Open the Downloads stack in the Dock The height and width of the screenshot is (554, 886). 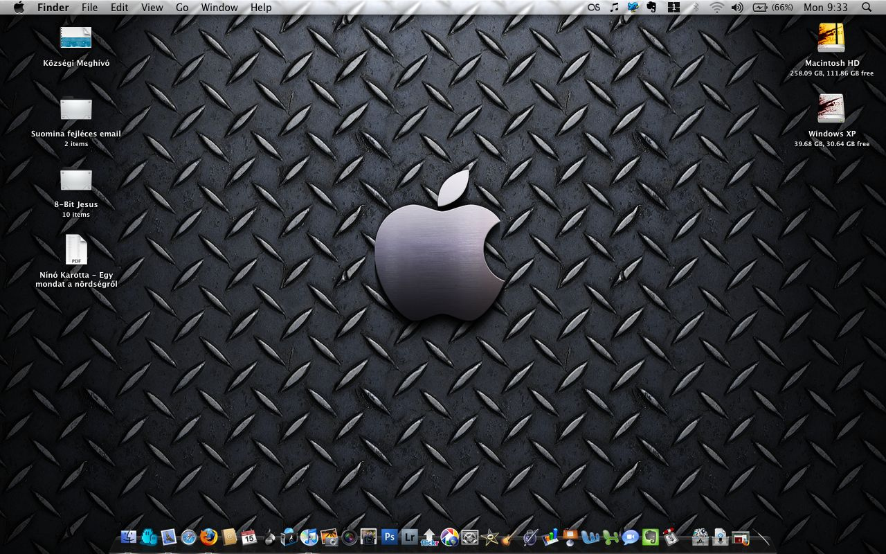(720, 537)
